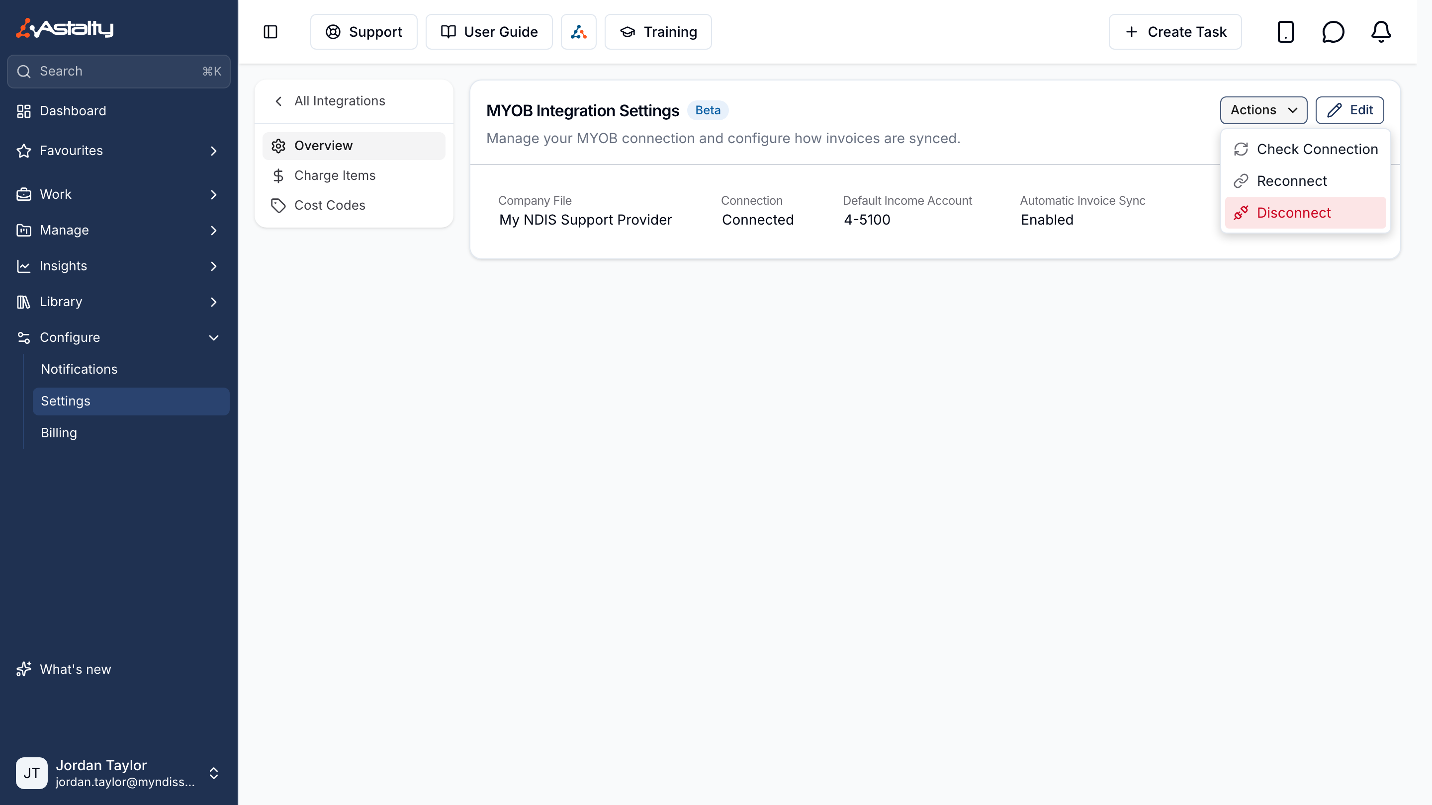Click the What's new sparkle icon
The width and height of the screenshot is (1432, 805).
point(23,669)
